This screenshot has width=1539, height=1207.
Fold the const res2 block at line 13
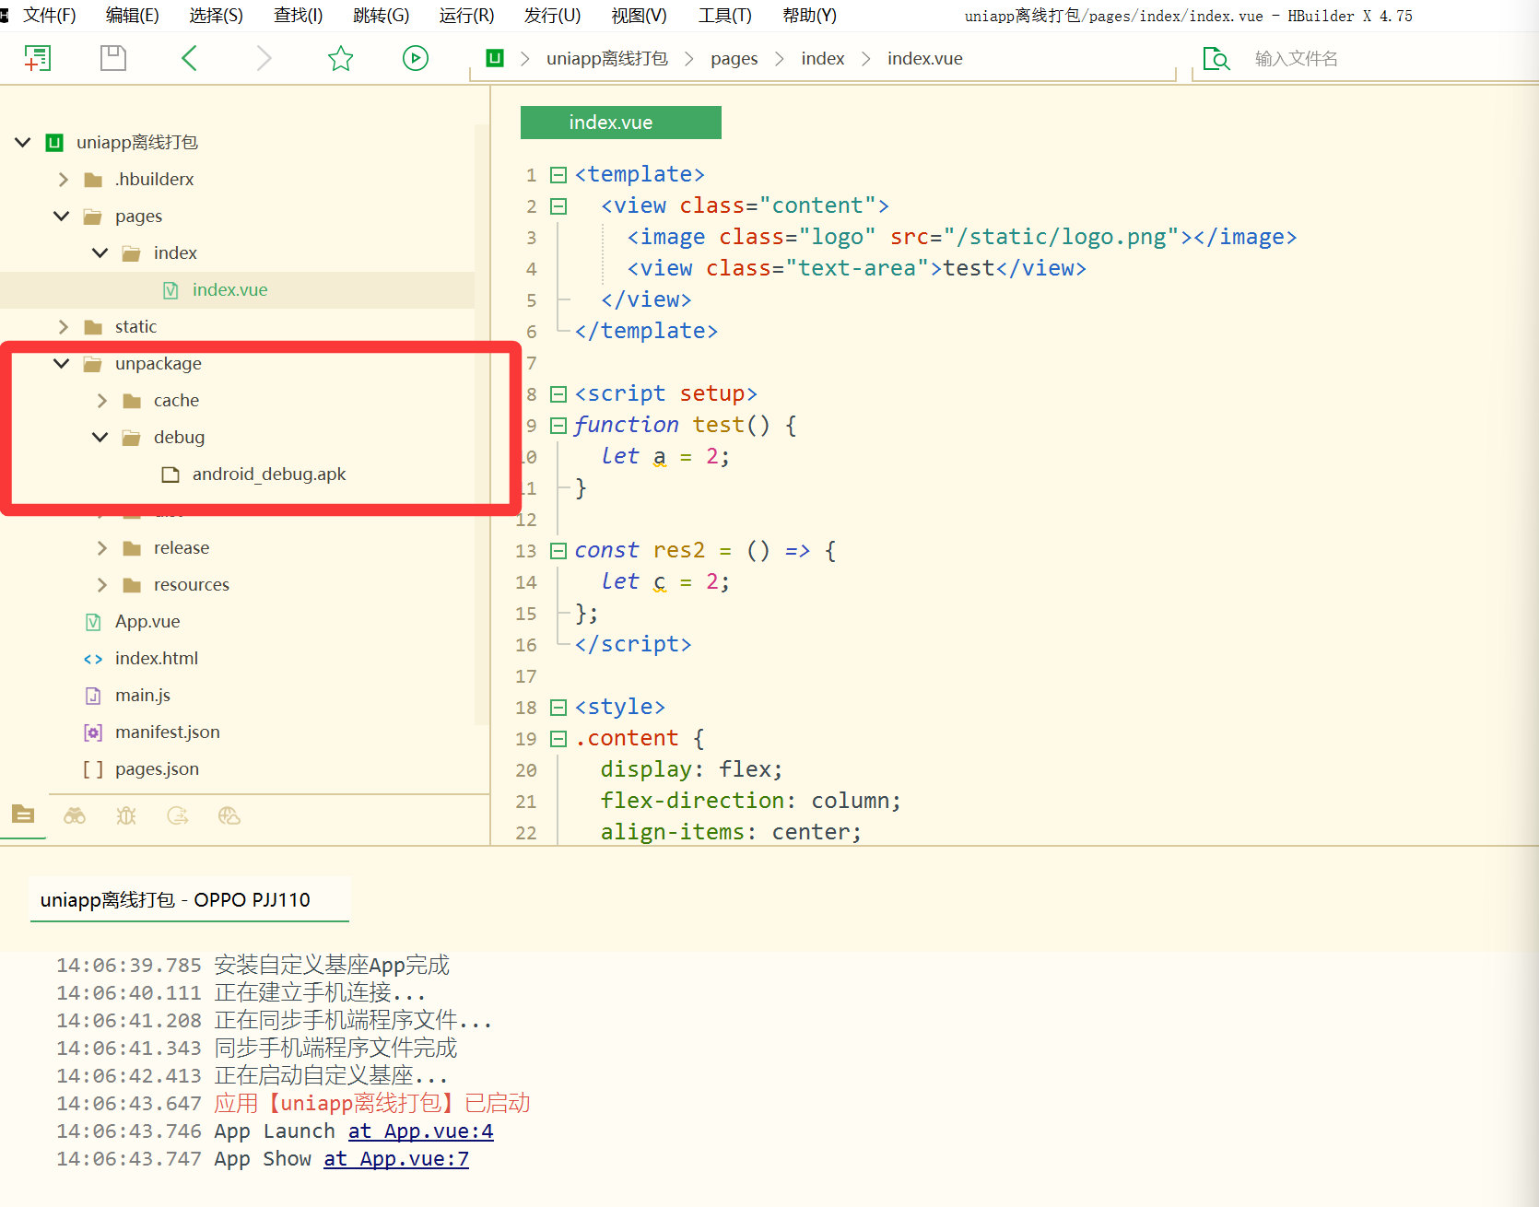pos(558,551)
